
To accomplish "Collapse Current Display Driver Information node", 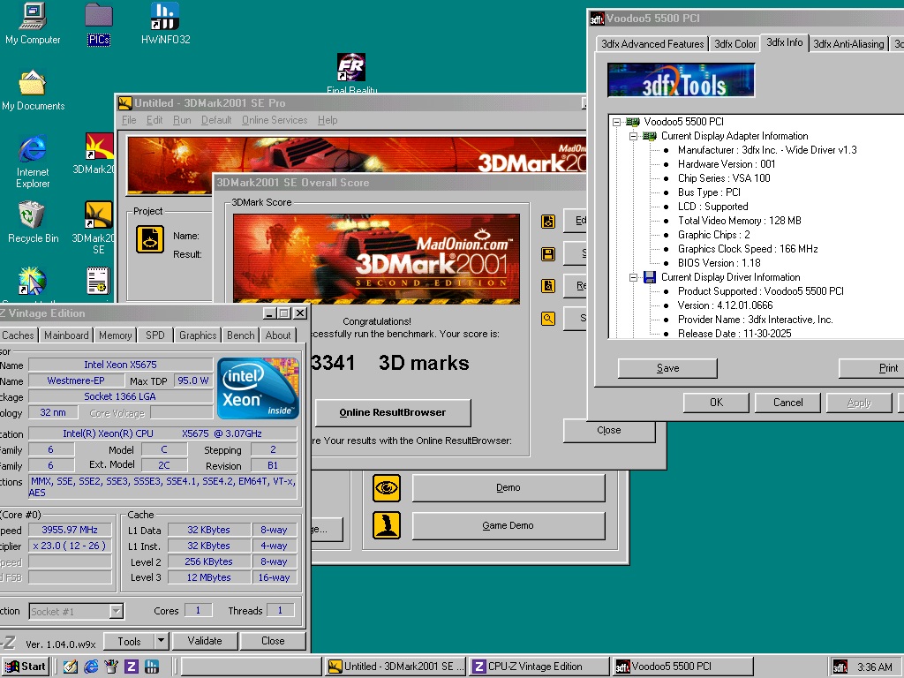I will coord(633,277).
